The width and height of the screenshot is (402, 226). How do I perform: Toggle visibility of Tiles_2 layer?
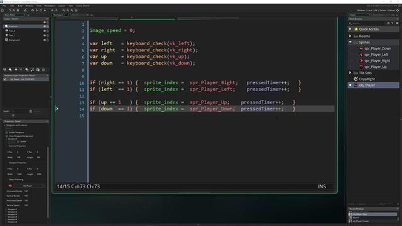[45, 31]
